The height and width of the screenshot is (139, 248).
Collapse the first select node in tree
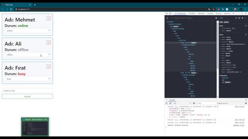[188, 63]
